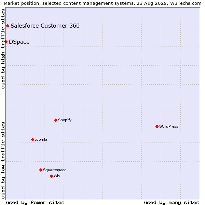Click the 'Squarespace' label text
This screenshot has width=205, height=205.
(x=55, y=170)
